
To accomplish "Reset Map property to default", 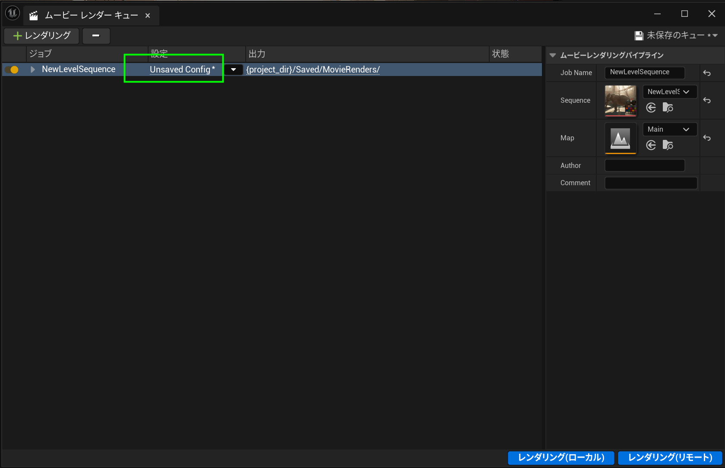I will tap(707, 138).
